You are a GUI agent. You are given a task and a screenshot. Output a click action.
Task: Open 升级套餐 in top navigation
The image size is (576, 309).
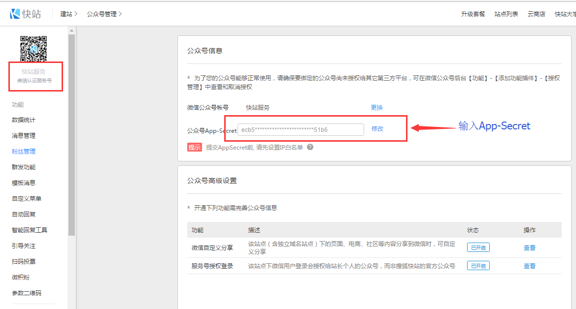tap(473, 14)
